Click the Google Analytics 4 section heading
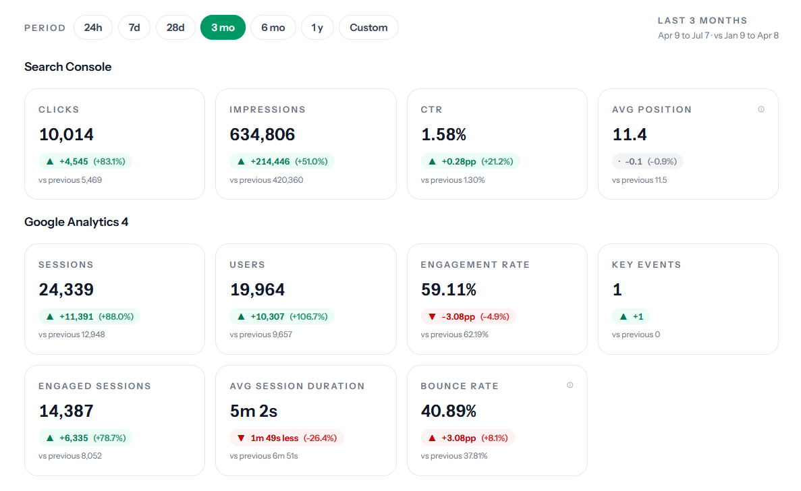Screen dimensions: 801x491 76,222
